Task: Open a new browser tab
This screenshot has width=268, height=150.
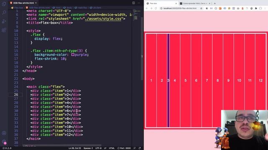Action: click(215, 3)
